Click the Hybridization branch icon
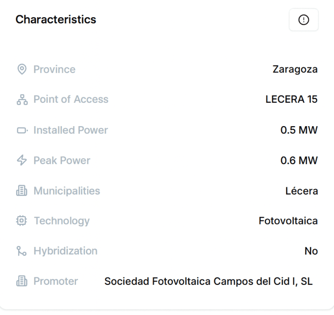Screen dimensions: 334x315 click(x=22, y=251)
